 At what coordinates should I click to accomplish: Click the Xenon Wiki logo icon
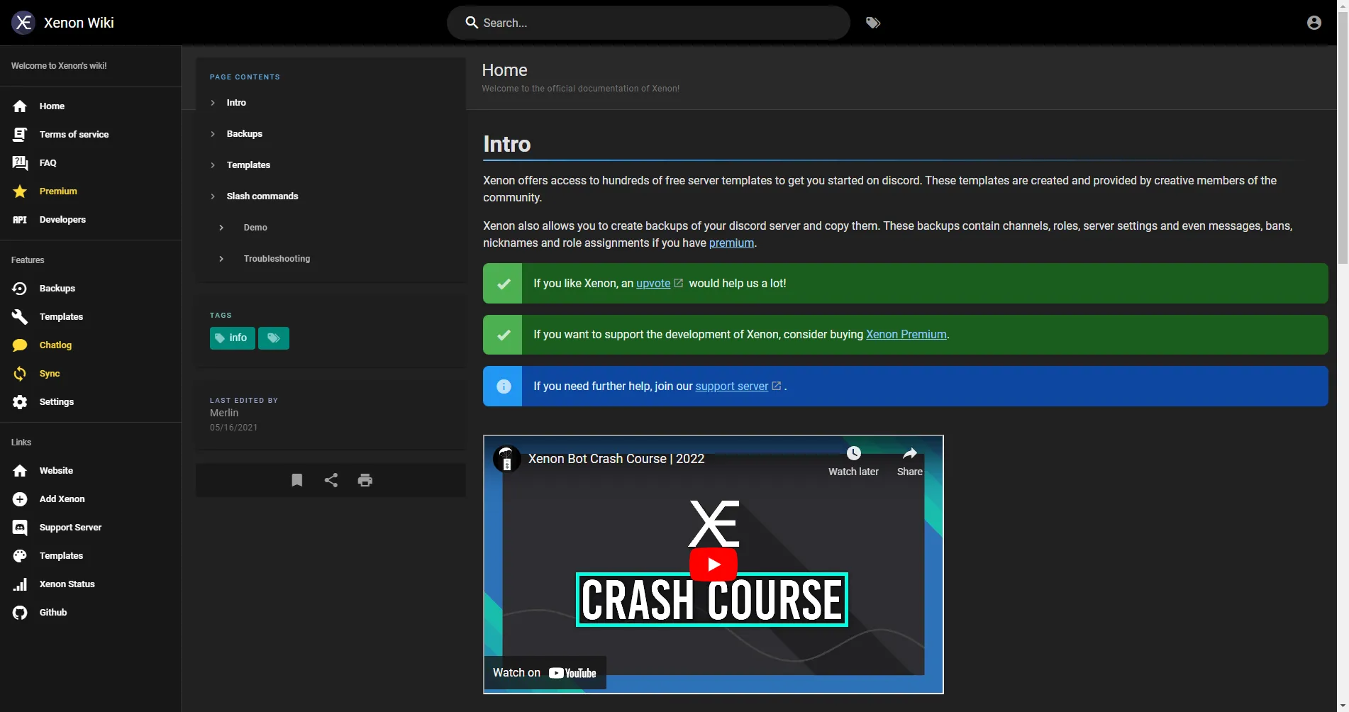point(23,23)
